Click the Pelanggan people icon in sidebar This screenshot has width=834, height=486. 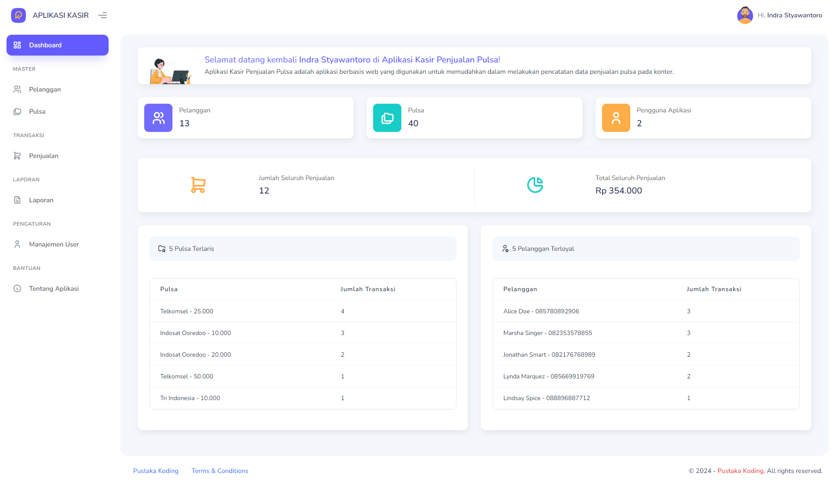pos(17,89)
